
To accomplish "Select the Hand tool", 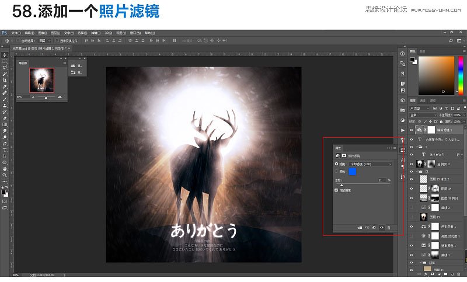I will tap(5, 169).
